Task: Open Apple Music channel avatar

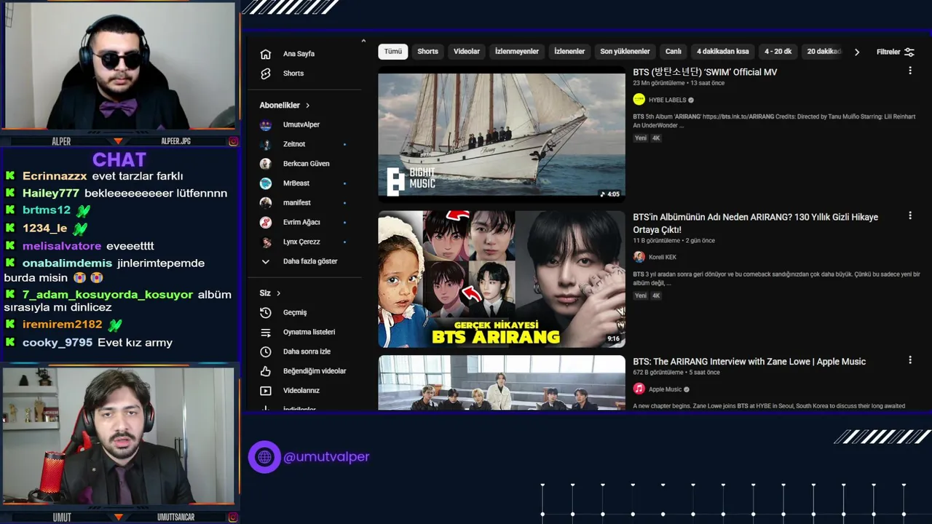Action: coord(639,389)
